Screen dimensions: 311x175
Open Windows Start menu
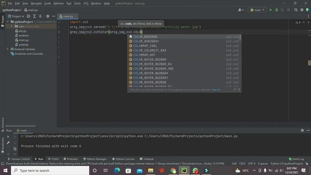[x=5, y=171]
